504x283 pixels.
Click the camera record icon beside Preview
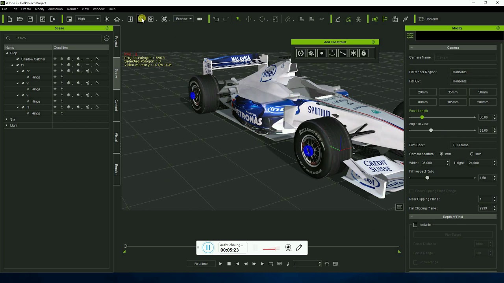[x=200, y=19]
